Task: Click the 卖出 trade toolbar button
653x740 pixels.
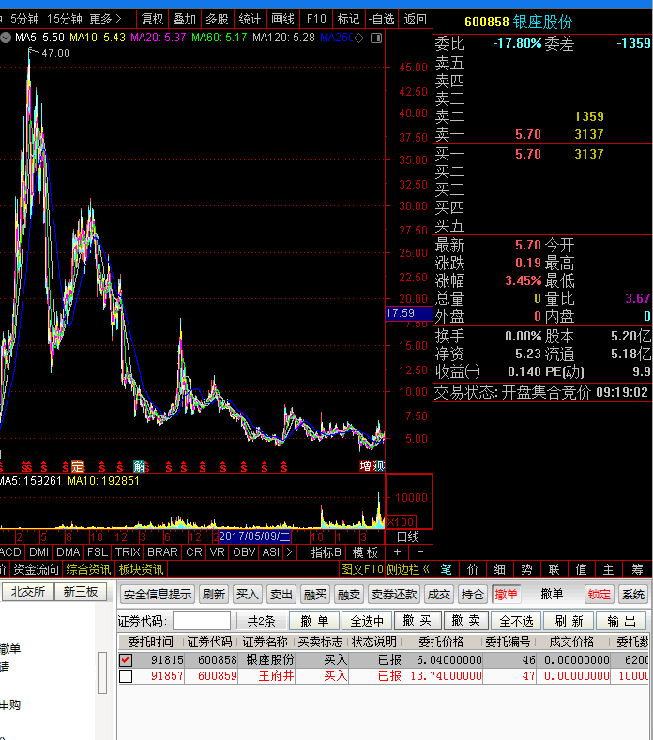Action: (x=281, y=595)
